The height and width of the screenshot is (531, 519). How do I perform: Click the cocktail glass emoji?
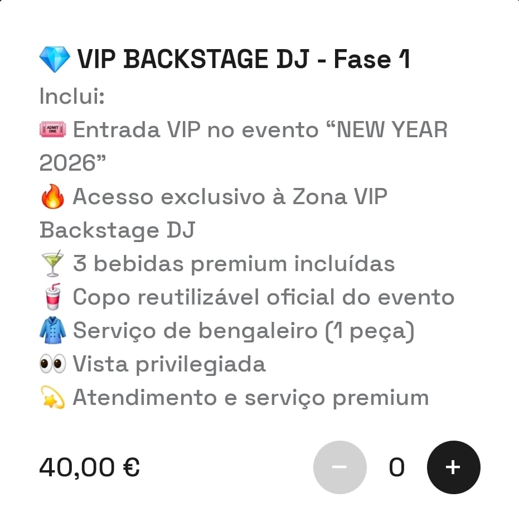click(53, 264)
